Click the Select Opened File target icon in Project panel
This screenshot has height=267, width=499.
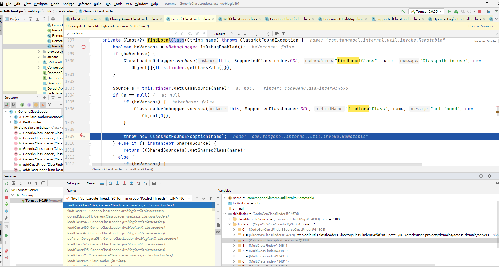pos(30,19)
